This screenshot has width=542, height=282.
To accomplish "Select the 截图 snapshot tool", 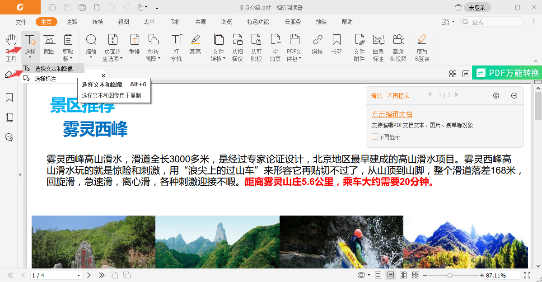I will 50,45.
